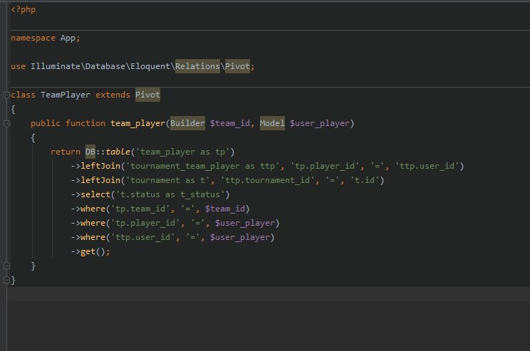Click the 'tp.team_id' string
The image size is (530, 351).
(140, 209)
